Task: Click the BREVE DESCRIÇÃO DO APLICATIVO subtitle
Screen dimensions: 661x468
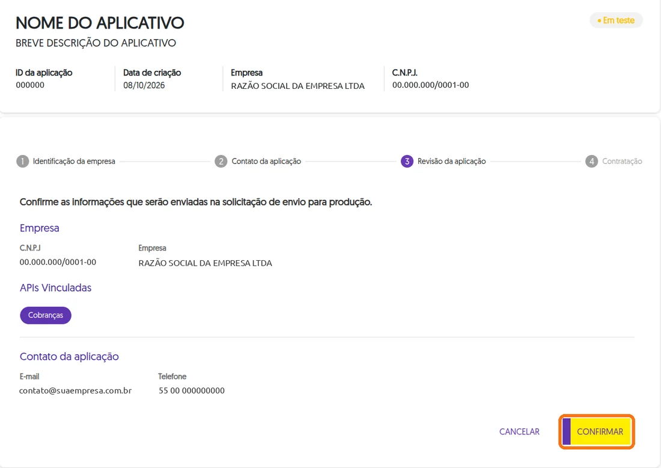Action: 96,43
